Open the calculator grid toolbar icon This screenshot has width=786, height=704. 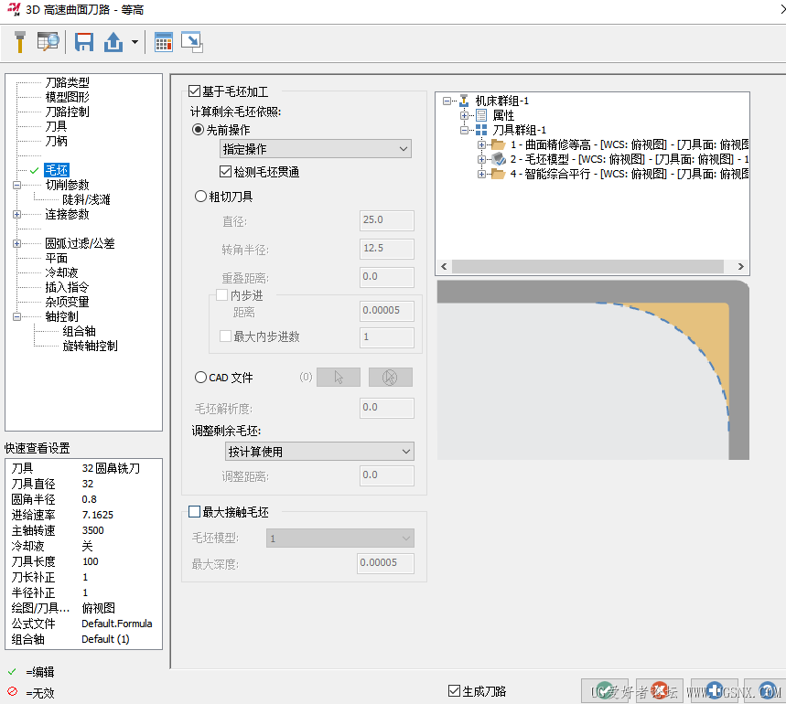pyautogui.click(x=164, y=42)
